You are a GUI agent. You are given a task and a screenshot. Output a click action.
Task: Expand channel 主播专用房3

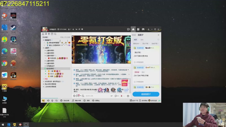(x=45, y=56)
